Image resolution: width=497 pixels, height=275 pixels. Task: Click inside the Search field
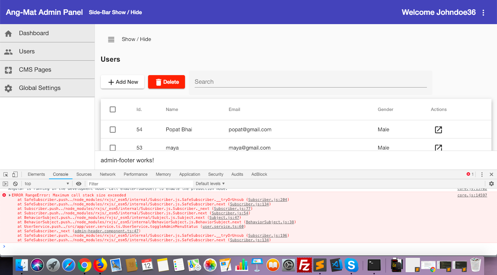tap(310, 82)
